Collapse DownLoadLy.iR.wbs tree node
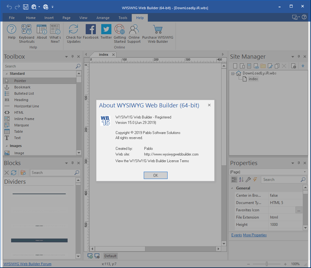311x268 pixels. tap(233, 73)
